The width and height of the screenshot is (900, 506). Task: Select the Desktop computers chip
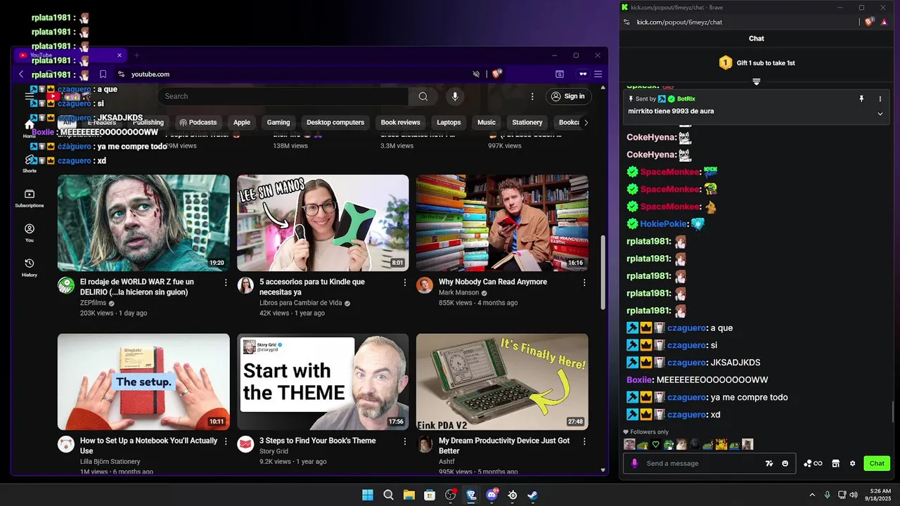click(335, 122)
